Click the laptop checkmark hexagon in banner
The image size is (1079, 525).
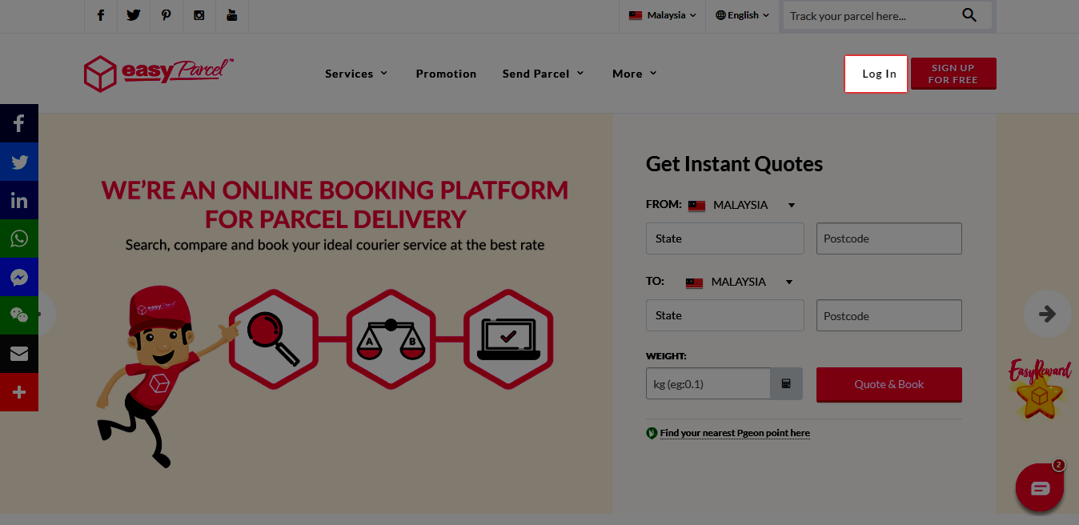point(508,339)
